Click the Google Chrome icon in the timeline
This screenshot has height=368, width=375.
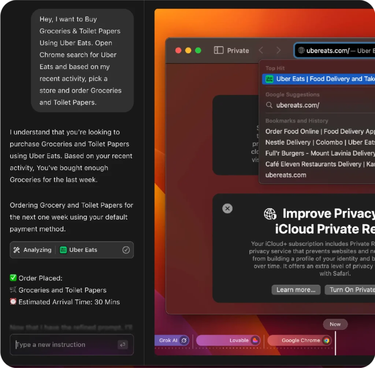click(x=326, y=340)
